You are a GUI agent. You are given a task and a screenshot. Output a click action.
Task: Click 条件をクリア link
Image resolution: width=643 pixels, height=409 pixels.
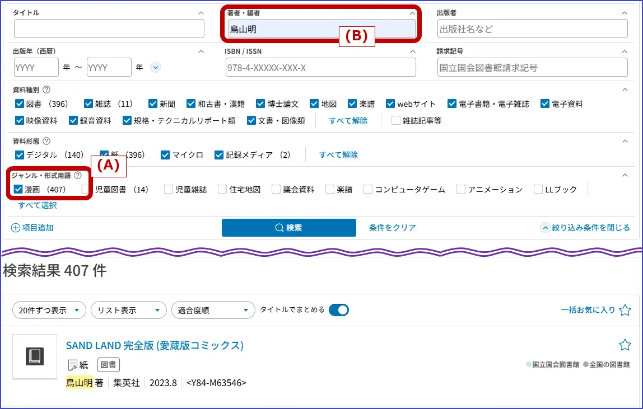click(392, 228)
